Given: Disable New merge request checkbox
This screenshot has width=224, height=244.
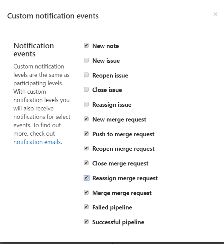Looking at the screenshot, I should (x=86, y=119).
